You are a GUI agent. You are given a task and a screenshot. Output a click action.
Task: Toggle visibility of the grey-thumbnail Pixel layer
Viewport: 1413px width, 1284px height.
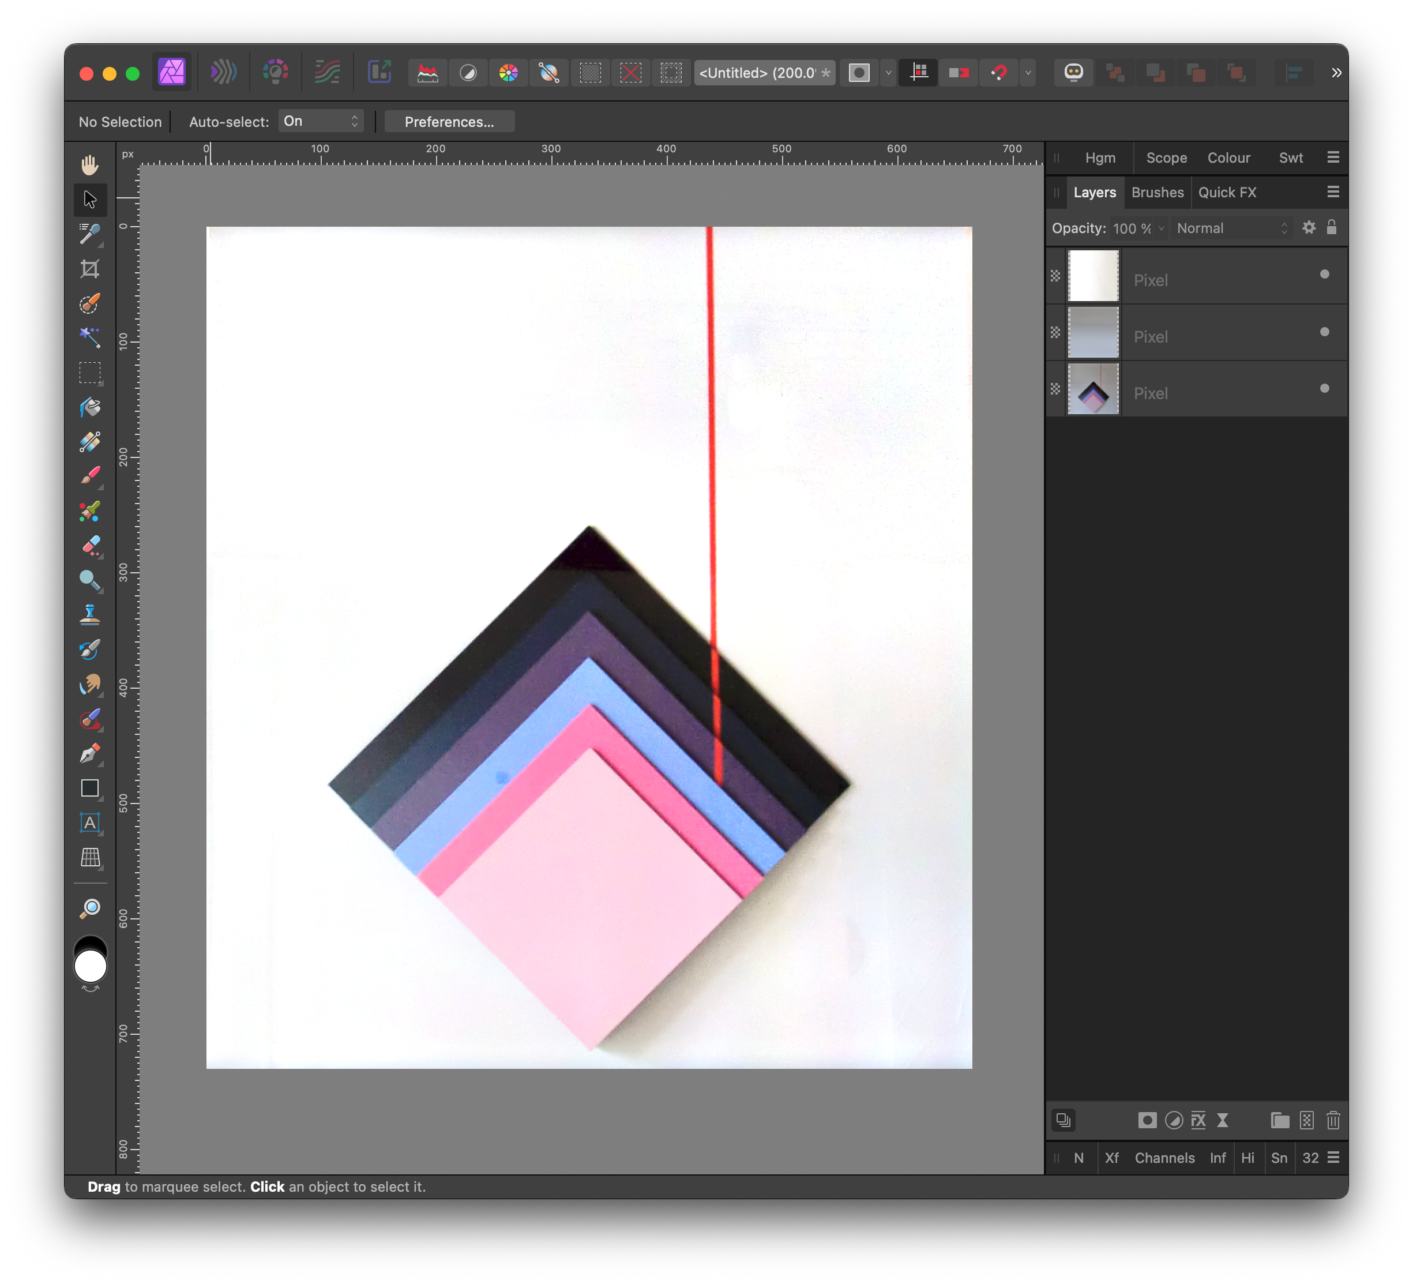1324,332
